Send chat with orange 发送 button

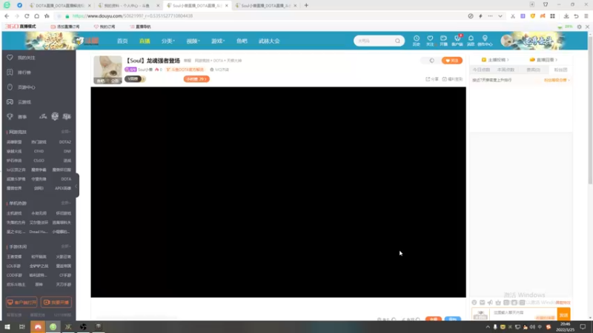pyautogui.click(x=563, y=314)
